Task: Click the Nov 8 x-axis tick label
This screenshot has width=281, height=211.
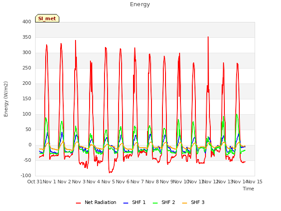Action: tap(152, 182)
